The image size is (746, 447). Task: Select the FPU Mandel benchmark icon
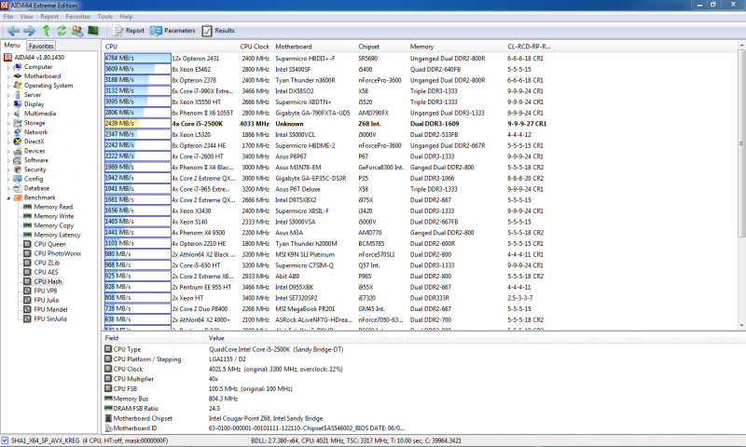tap(27, 310)
